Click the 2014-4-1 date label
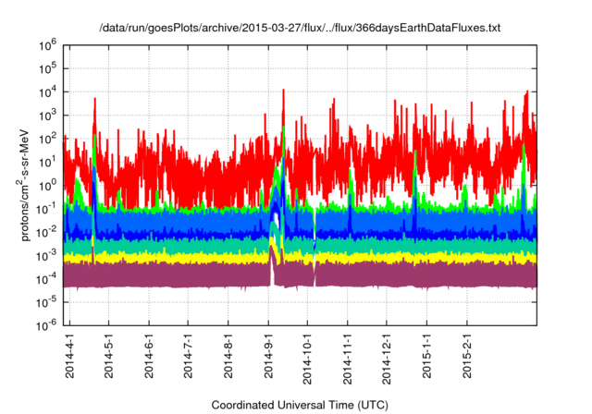Screen dimensions: 592x414 pyautogui.click(x=70, y=355)
